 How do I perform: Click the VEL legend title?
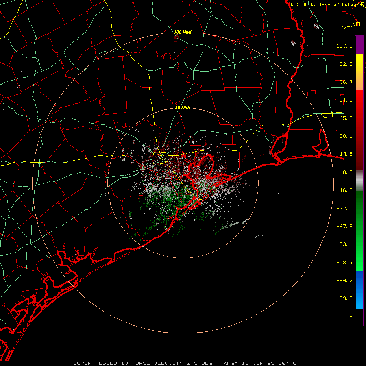tap(357, 24)
